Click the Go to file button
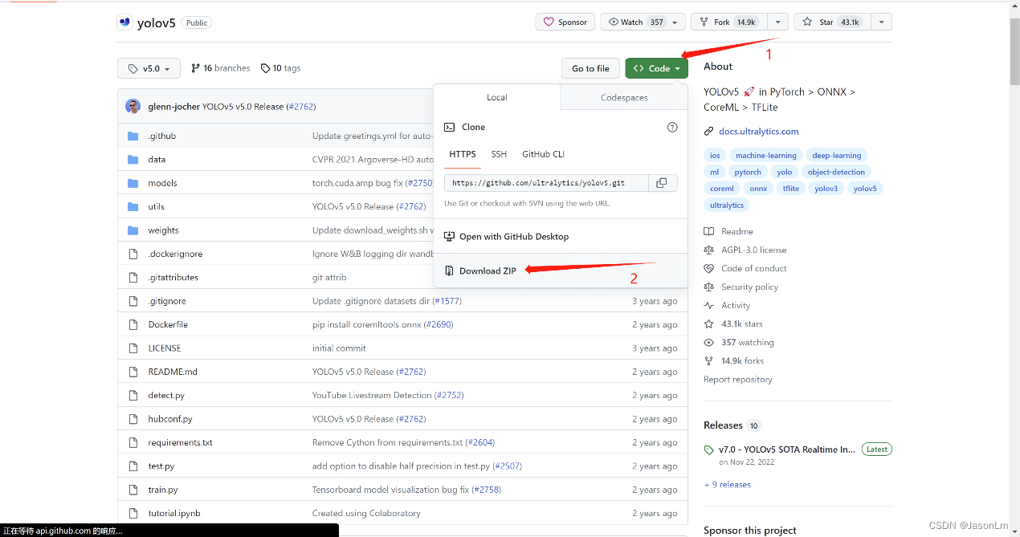Image resolution: width=1020 pixels, height=537 pixels. 590,68
